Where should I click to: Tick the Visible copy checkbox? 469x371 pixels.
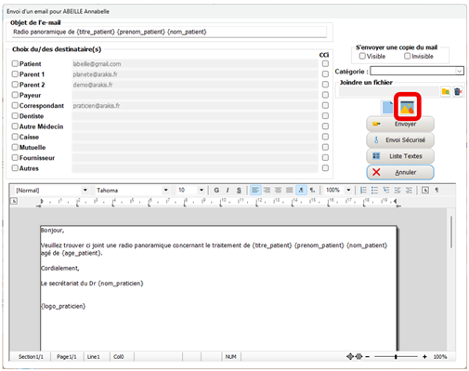362,56
